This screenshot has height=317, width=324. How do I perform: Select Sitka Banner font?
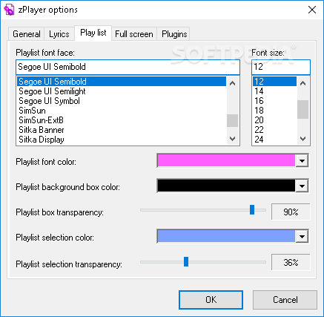[x=122, y=130]
